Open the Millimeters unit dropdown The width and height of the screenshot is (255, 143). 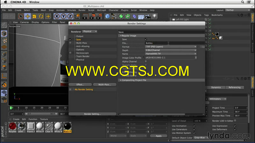(x=217, y=99)
